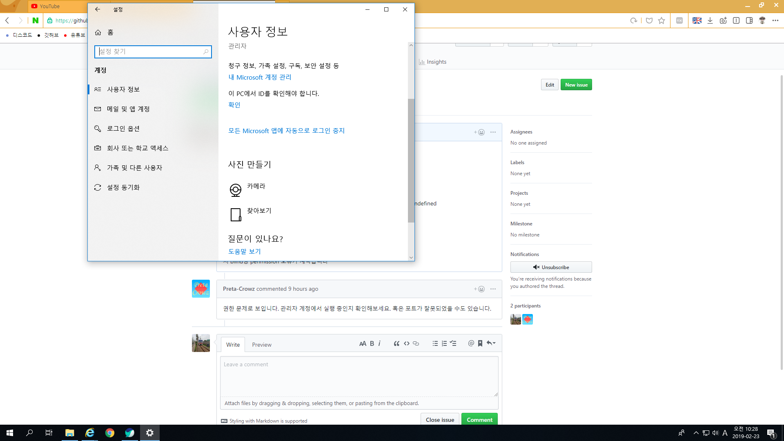Unsubscribe from this issue's notifications
The image size is (784, 441).
pos(551,267)
